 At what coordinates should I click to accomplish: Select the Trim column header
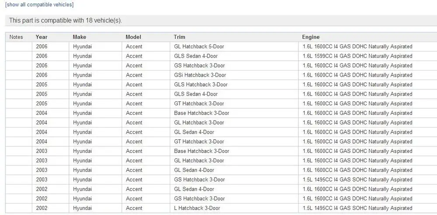[179, 37]
